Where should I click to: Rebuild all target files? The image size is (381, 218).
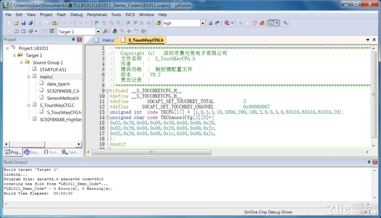pyautogui.click(x=23, y=31)
